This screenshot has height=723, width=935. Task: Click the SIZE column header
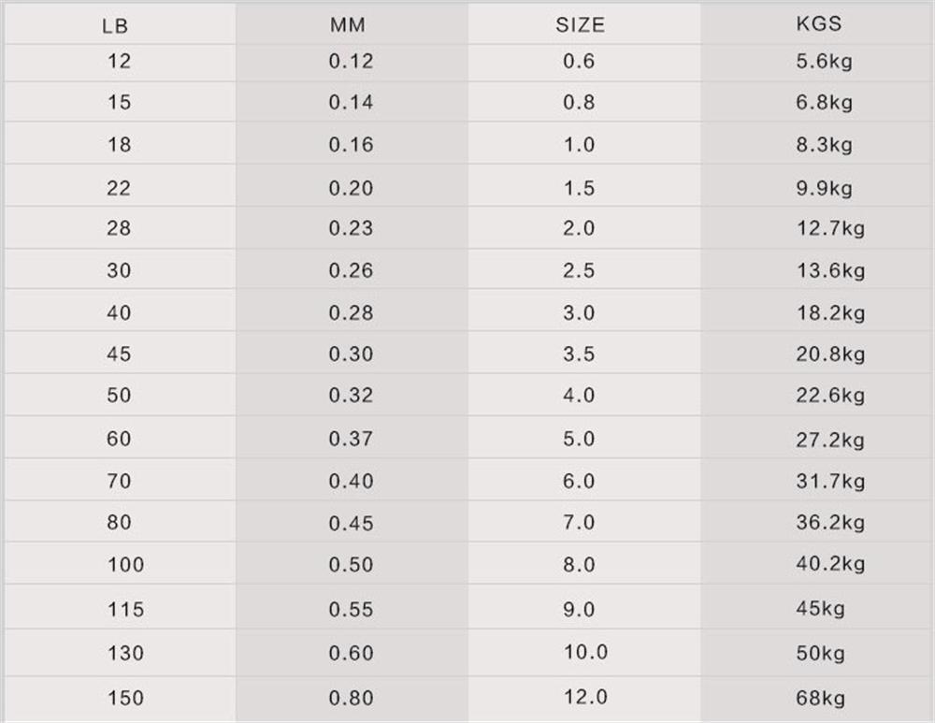coord(581,24)
